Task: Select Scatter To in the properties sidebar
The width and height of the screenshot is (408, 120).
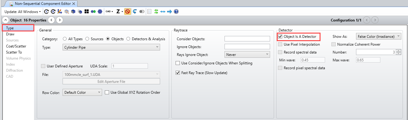Action: point(18,52)
